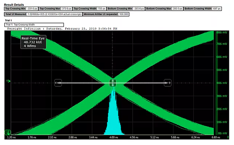Select the Top Crossing Max result
This screenshot has height=145, width=234.
[55, 9]
